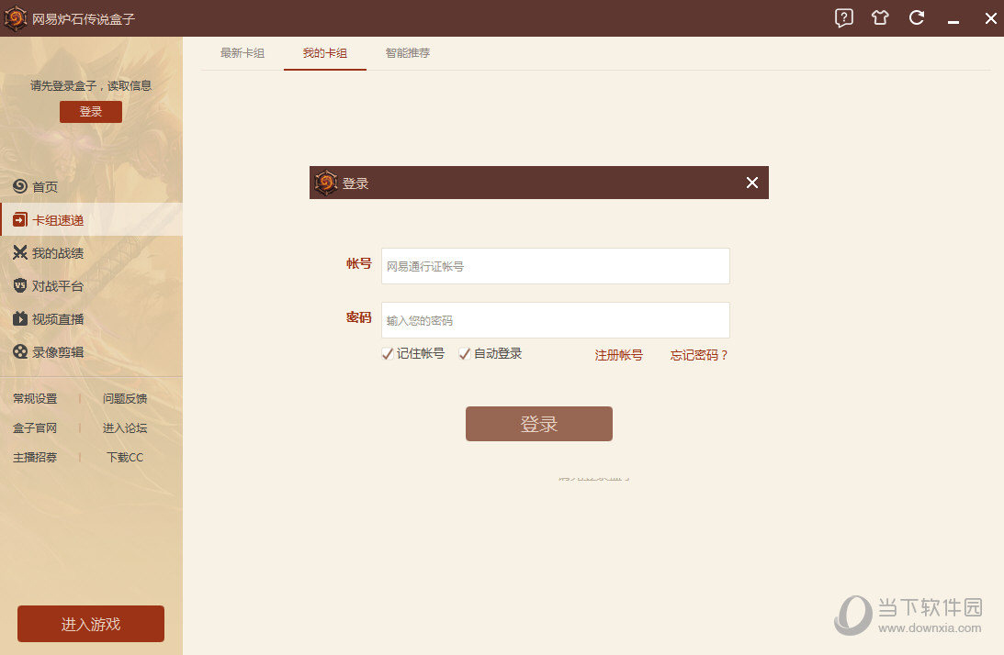Select the 卡组速递 deck delivery icon
Screen dimensions: 1004x655
coord(18,219)
